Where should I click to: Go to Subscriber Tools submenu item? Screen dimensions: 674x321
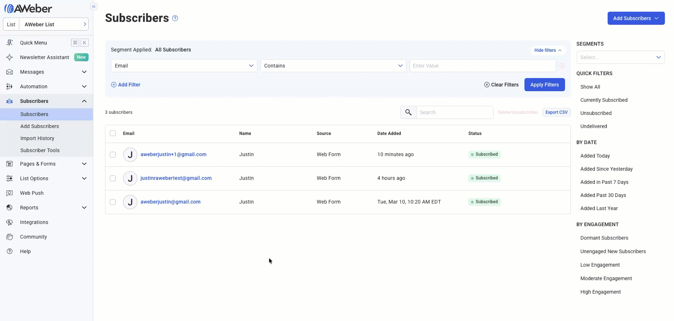40,150
